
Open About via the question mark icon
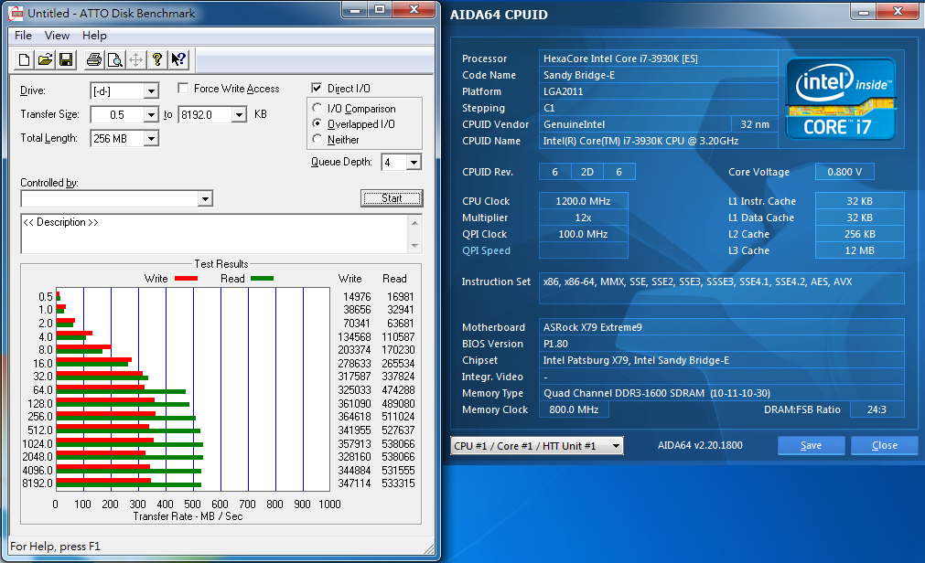[157, 59]
